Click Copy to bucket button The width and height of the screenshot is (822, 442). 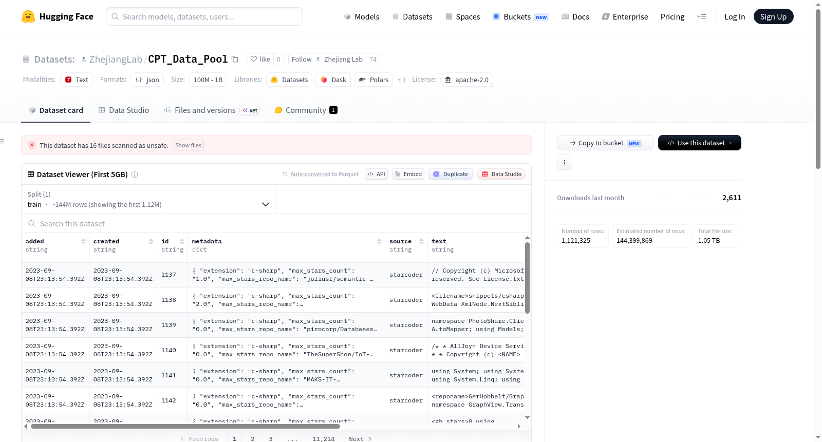point(605,143)
